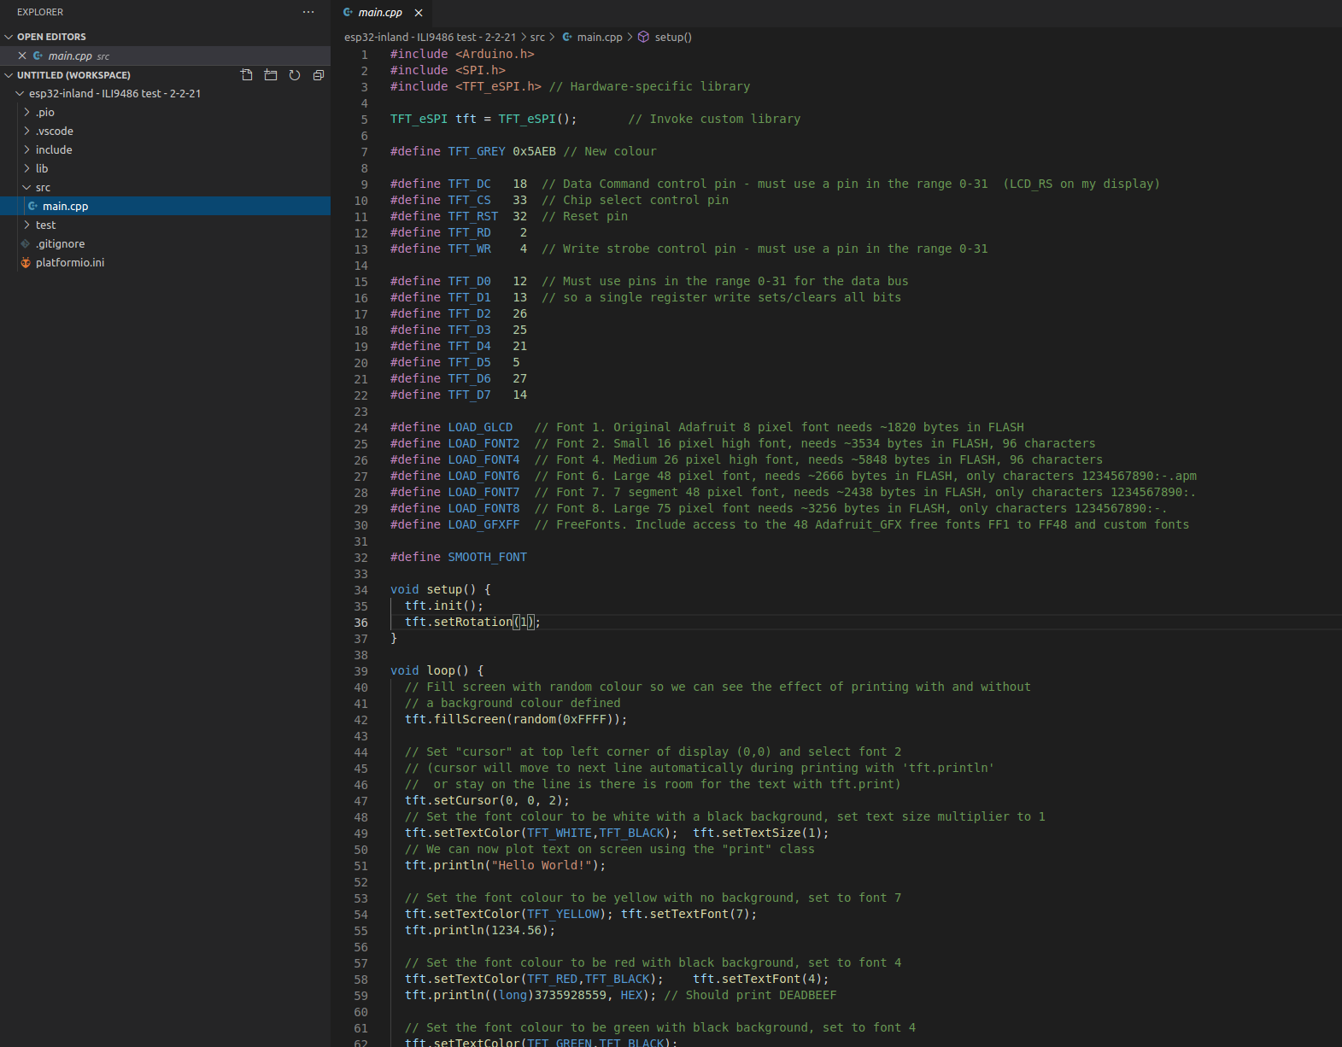Close main.cpp in Open Editors list
The height and width of the screenshot is (1047, 1342).
tap(22, 56)
